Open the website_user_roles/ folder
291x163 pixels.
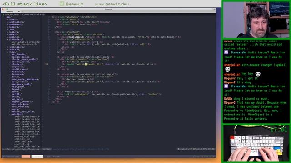[x=23, y=112]
